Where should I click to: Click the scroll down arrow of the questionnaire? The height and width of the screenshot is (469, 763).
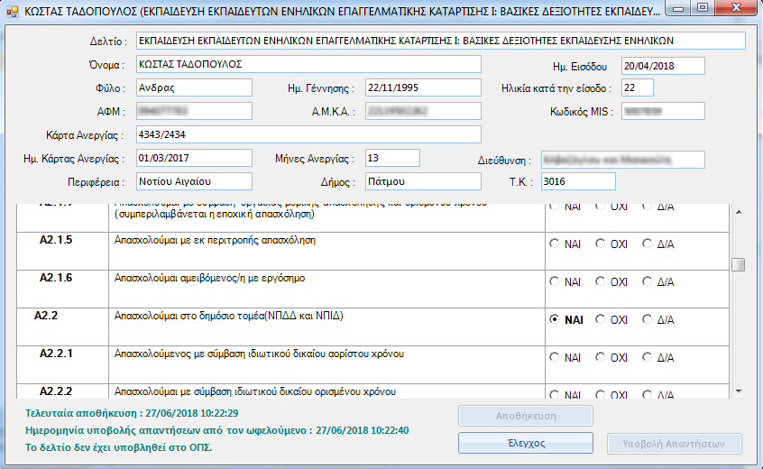click(x=738, y=389)
